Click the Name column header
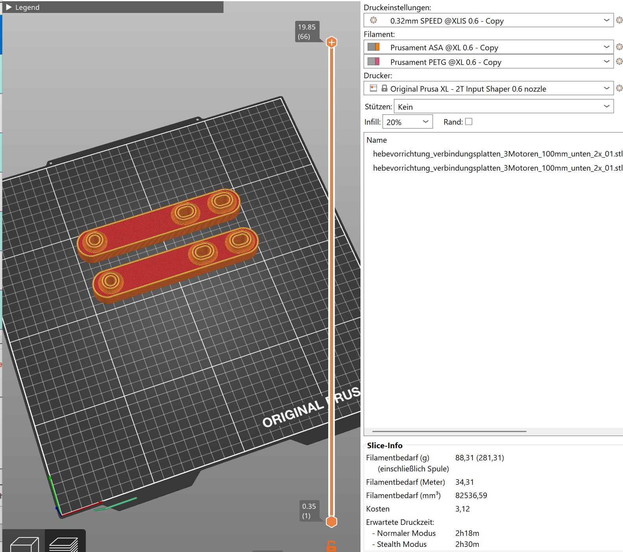This screenshot has height=552, width=623. tap(377, 140)
